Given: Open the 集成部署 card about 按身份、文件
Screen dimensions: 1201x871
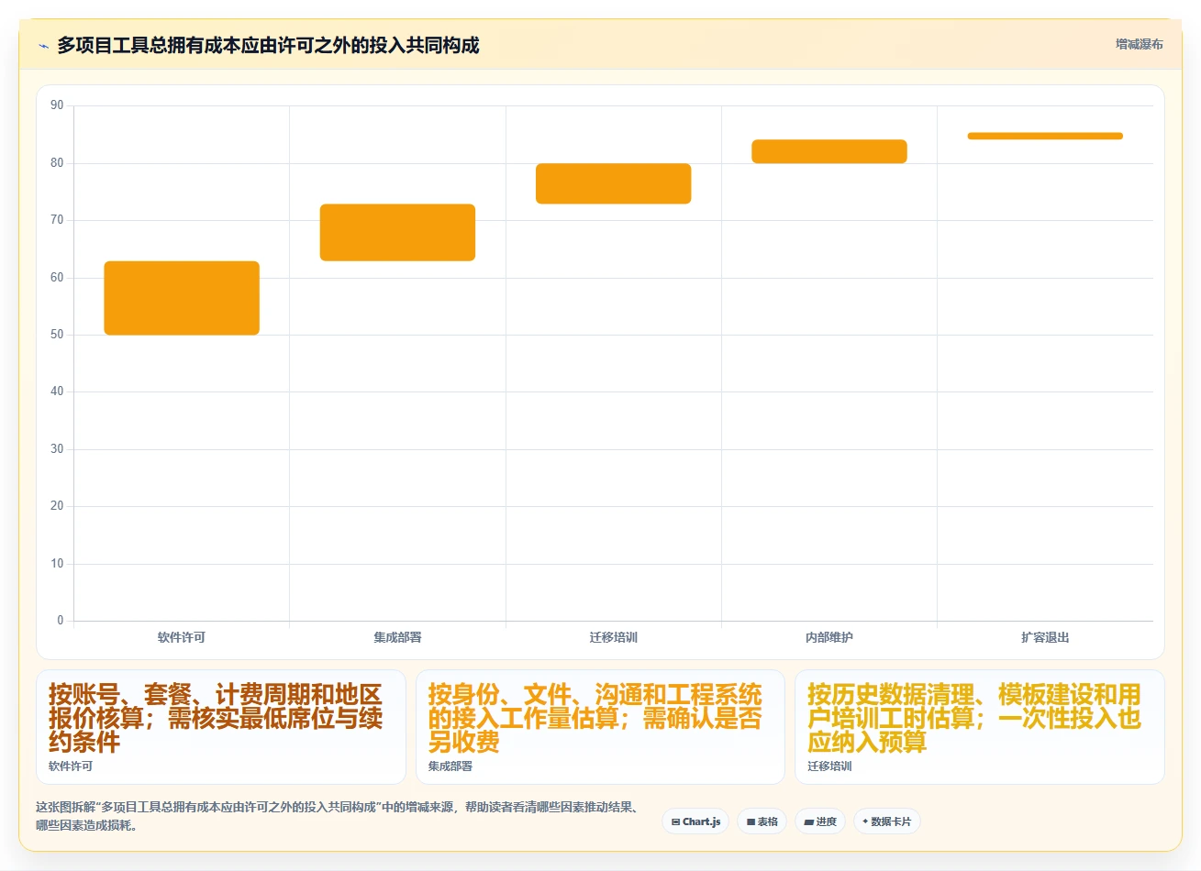Looking at the screenshot, I should coord(600,727).
